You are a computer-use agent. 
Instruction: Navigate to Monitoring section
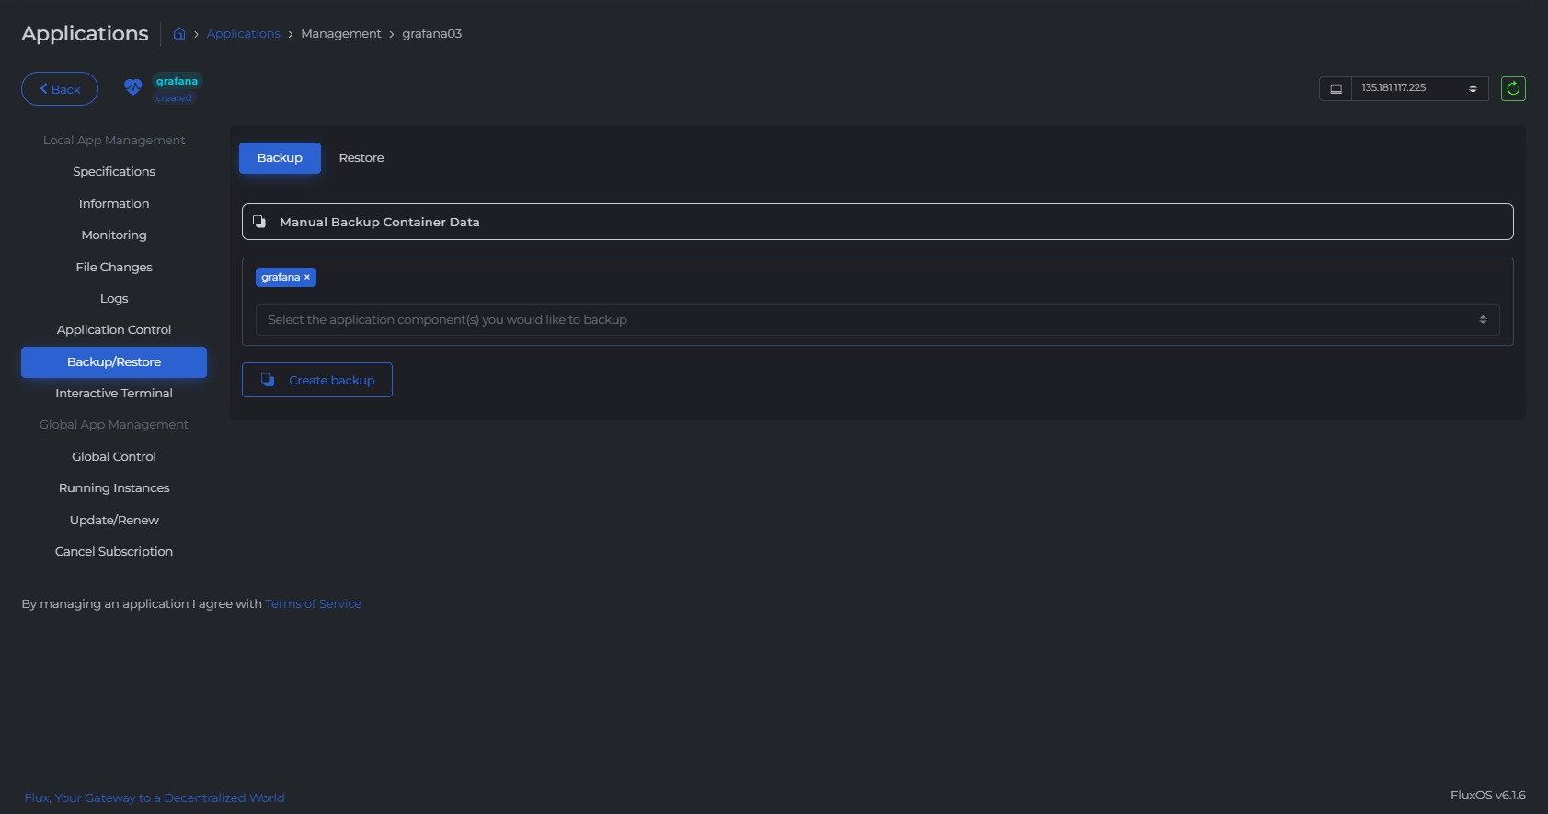114,235
